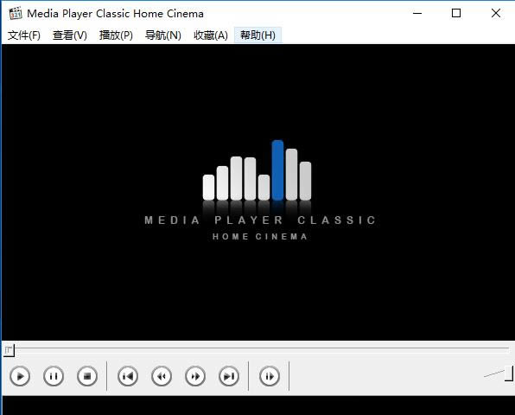Click the Play button

click(x=20, y=376)
